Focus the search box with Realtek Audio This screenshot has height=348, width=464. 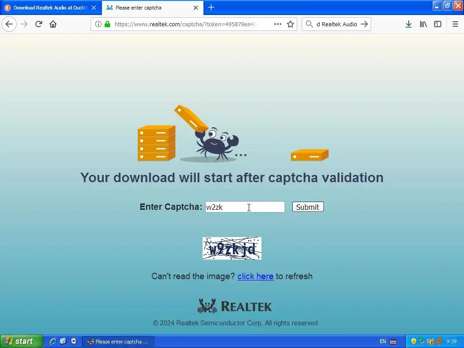tap(337, 24)
